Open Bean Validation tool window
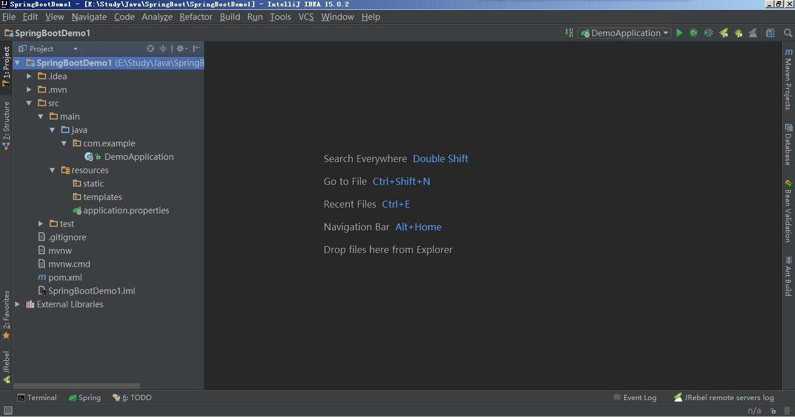Viewport: 795px width, 417px height. [789, 211]
